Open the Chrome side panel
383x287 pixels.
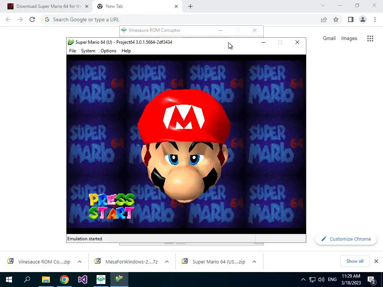(351, 19)
